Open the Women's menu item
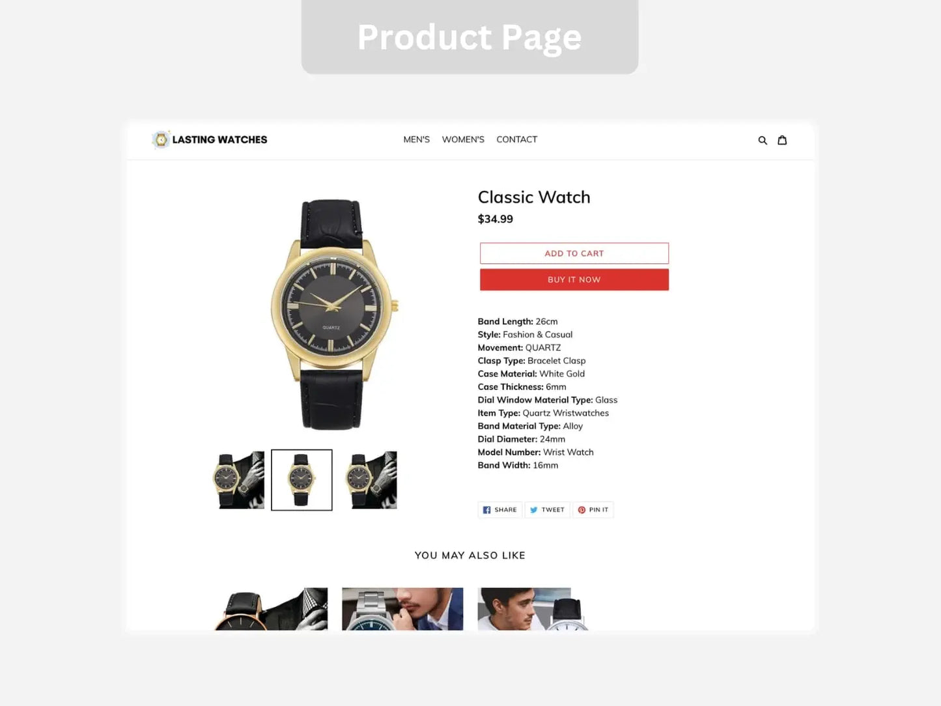941x706 pixels. click(463, 139)
